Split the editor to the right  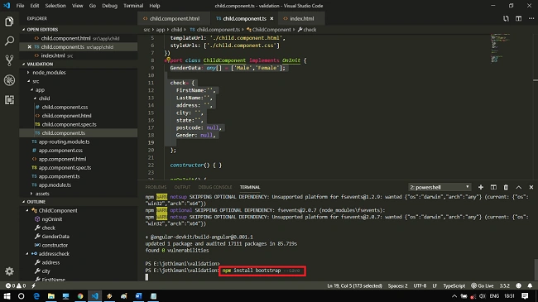tap(518, 18)
